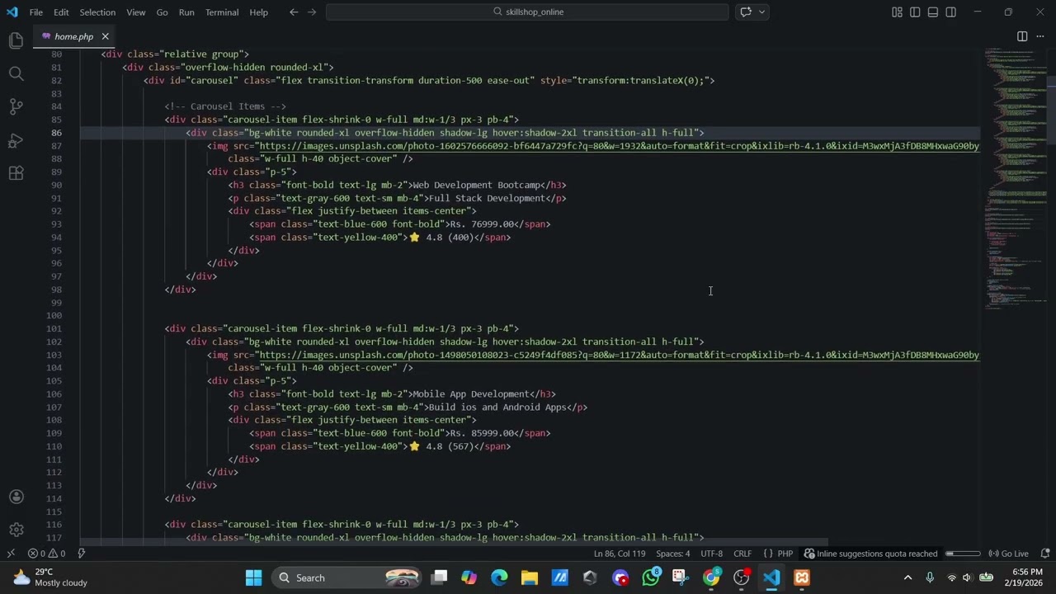Change indentation via Spaces: 4
Screen dimensions: 1056x594
pos(672,554)
